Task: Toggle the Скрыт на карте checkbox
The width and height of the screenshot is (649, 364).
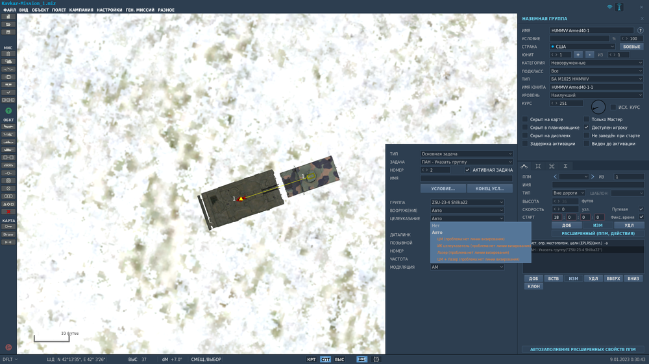Action: click(525, 119)
